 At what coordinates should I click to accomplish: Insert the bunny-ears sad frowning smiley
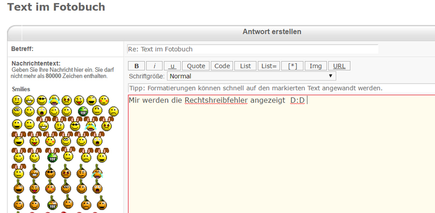click(x=86, y=156)
